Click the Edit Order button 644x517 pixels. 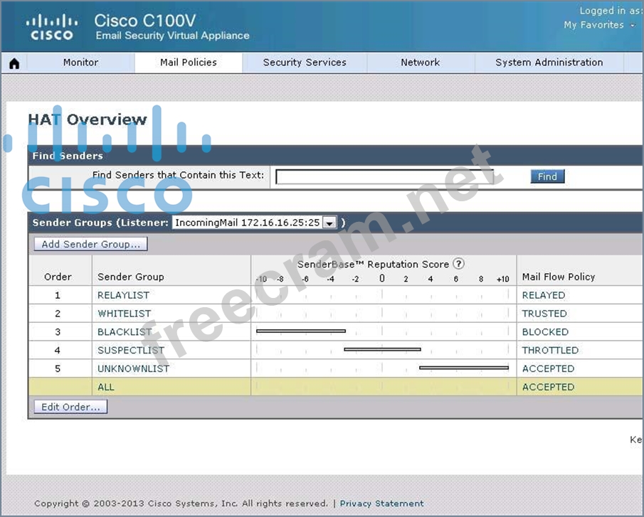point(70,407)
